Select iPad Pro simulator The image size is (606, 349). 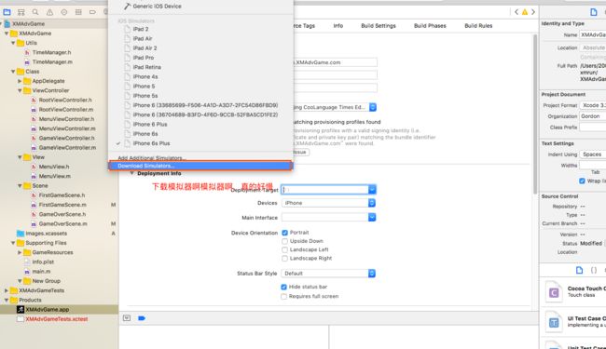(x=144, y=58)
